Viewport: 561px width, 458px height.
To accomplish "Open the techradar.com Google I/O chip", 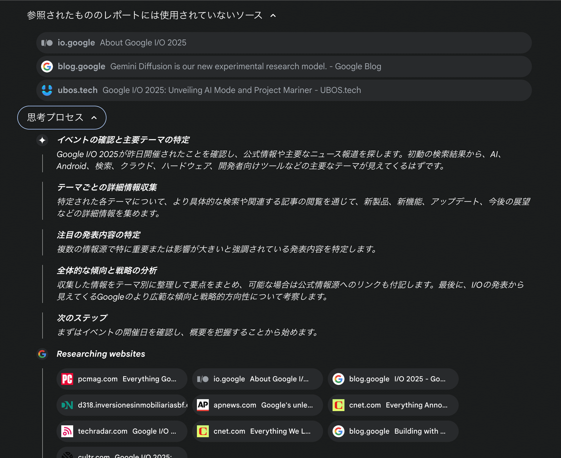I will 121,431.
